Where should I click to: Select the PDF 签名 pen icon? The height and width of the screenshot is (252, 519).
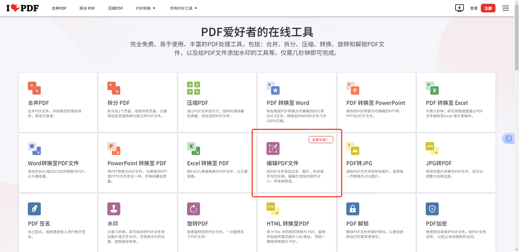[34, 209]
